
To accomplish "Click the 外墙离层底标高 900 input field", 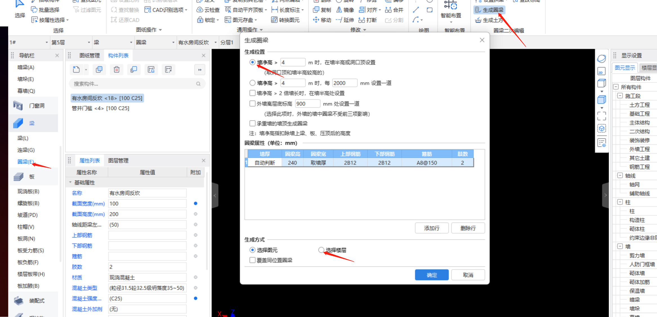I will point(308,104).
